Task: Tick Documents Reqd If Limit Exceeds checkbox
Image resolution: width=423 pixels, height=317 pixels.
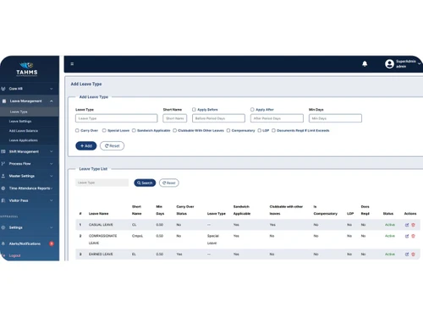Action: click(x=273, y=130)
